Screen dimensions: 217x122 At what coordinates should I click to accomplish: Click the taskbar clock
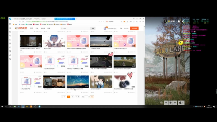(x=209, y=107)
